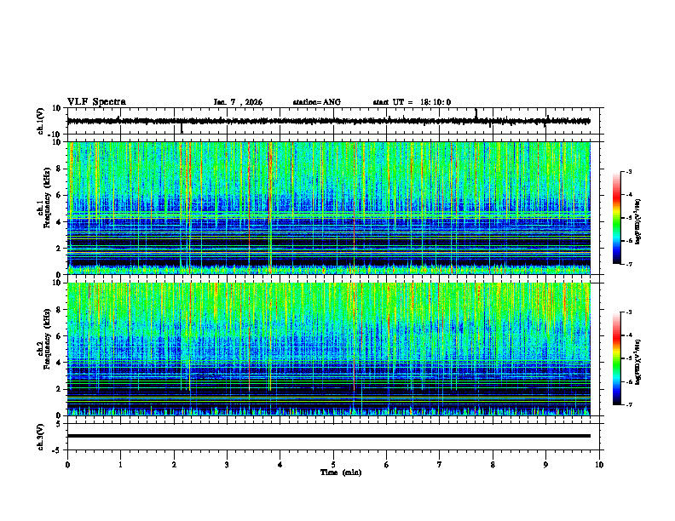
Task: Click the ch.1 voltage waveform trace panel
Action: (x=335, y=121)
